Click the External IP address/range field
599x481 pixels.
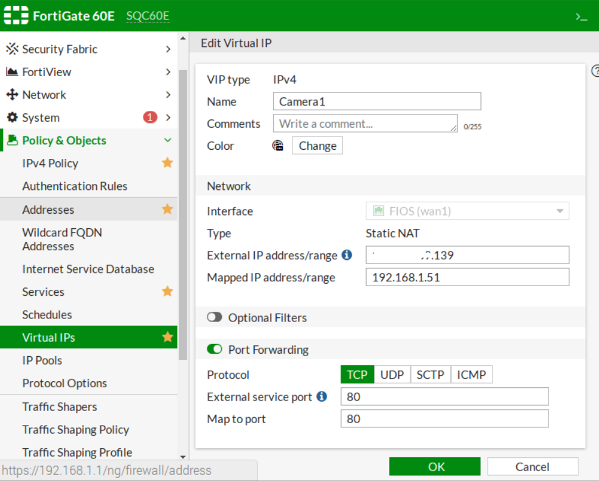468,255
